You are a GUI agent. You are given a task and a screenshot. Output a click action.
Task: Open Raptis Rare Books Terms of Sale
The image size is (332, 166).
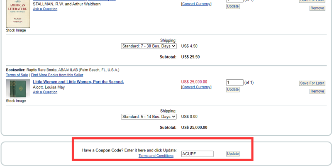pyautogui.click(x=17, y=75)
